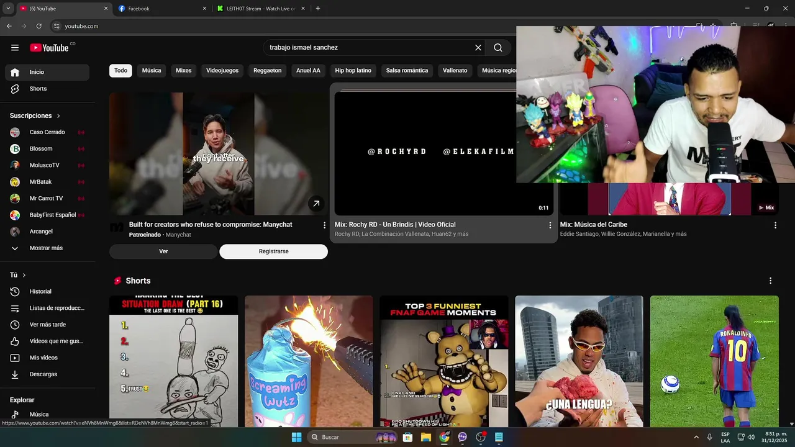Select the Mixes filter chip
The image size is (795, 447).
point(184,71)
